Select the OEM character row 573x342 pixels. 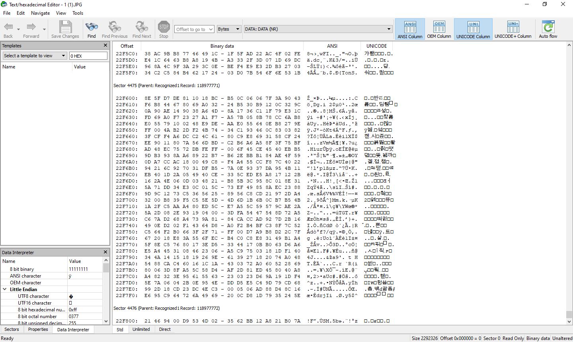pyautogui.click(x=52, y=283)
